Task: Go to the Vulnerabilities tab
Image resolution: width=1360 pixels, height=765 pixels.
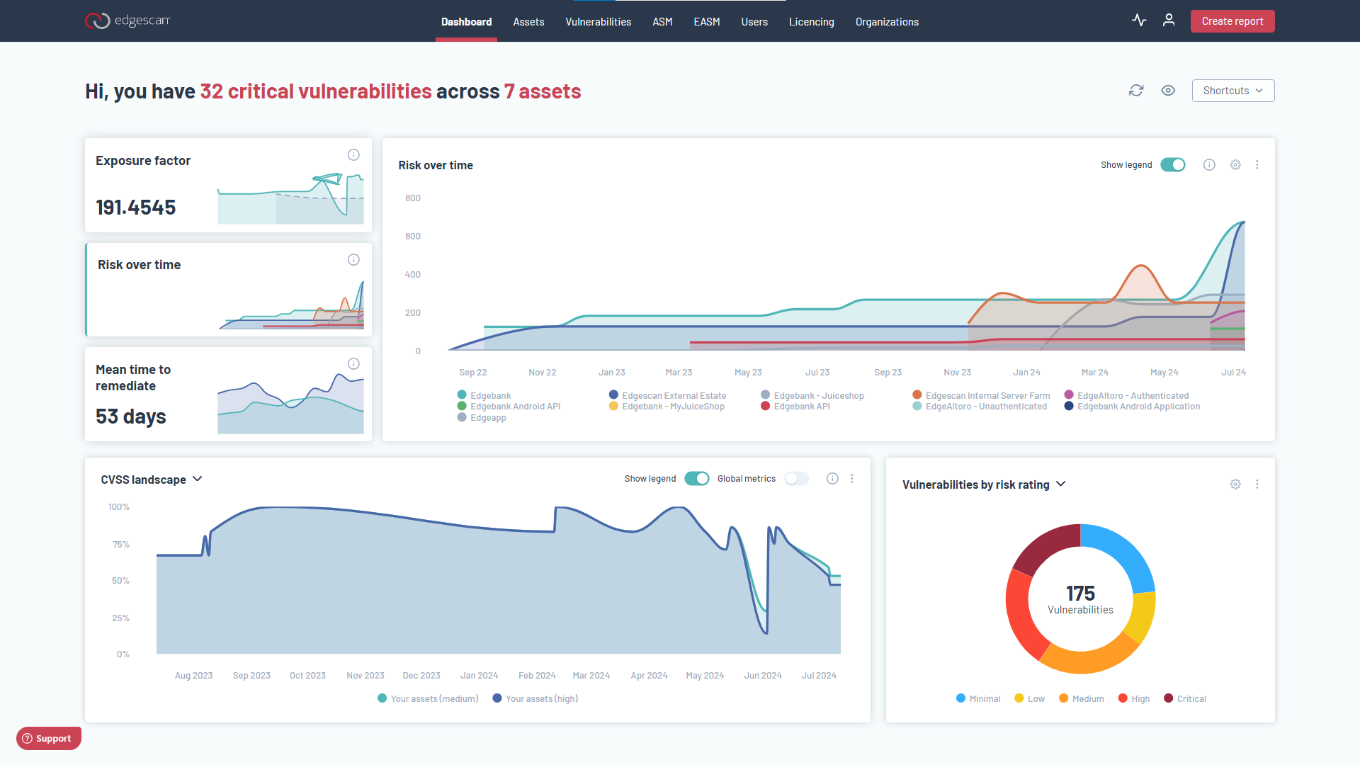Action: point(598,22)
